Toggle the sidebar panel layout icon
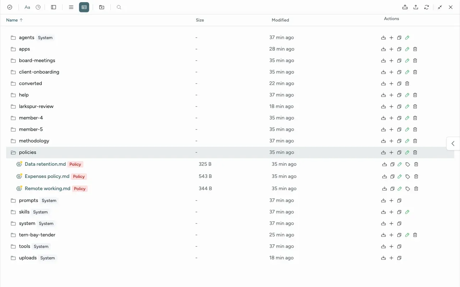 coord(54,7)
